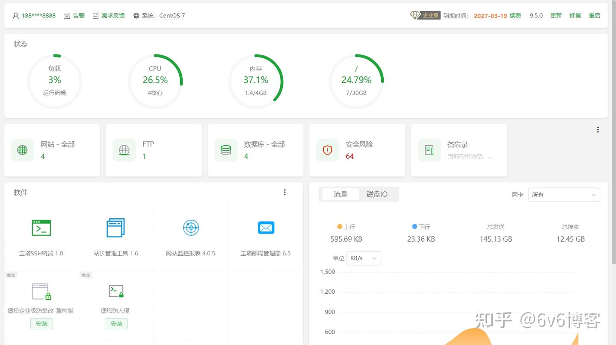Screen dimensions: 616x345
Task: Click the system gear icon
Action: pos(136,16)
